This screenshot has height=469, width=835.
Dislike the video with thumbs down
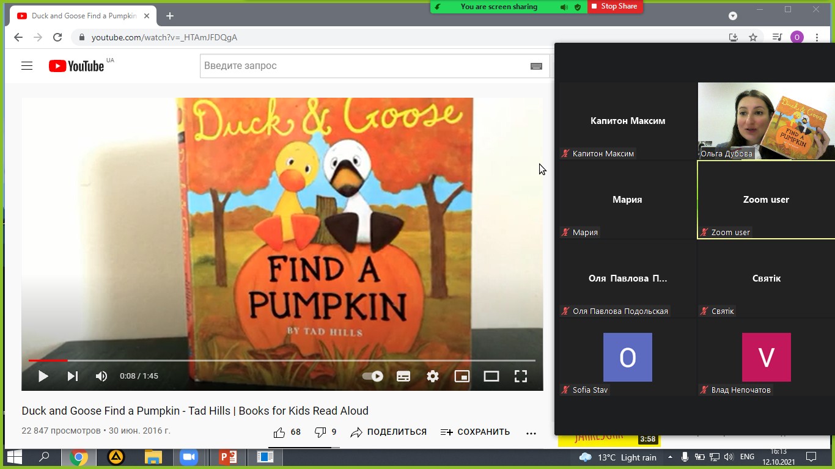[x=320, y=432]
